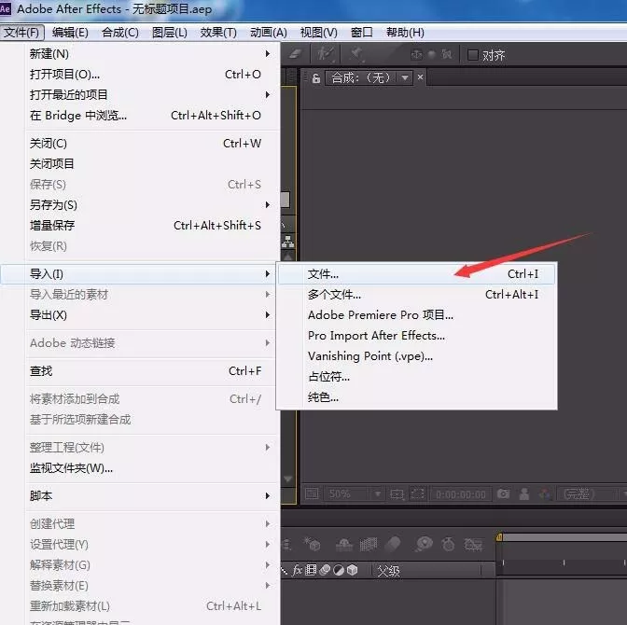The image size is (627, 625).
Task: Expand the 导出(X) submenu
Action: [x=150, y=315]
